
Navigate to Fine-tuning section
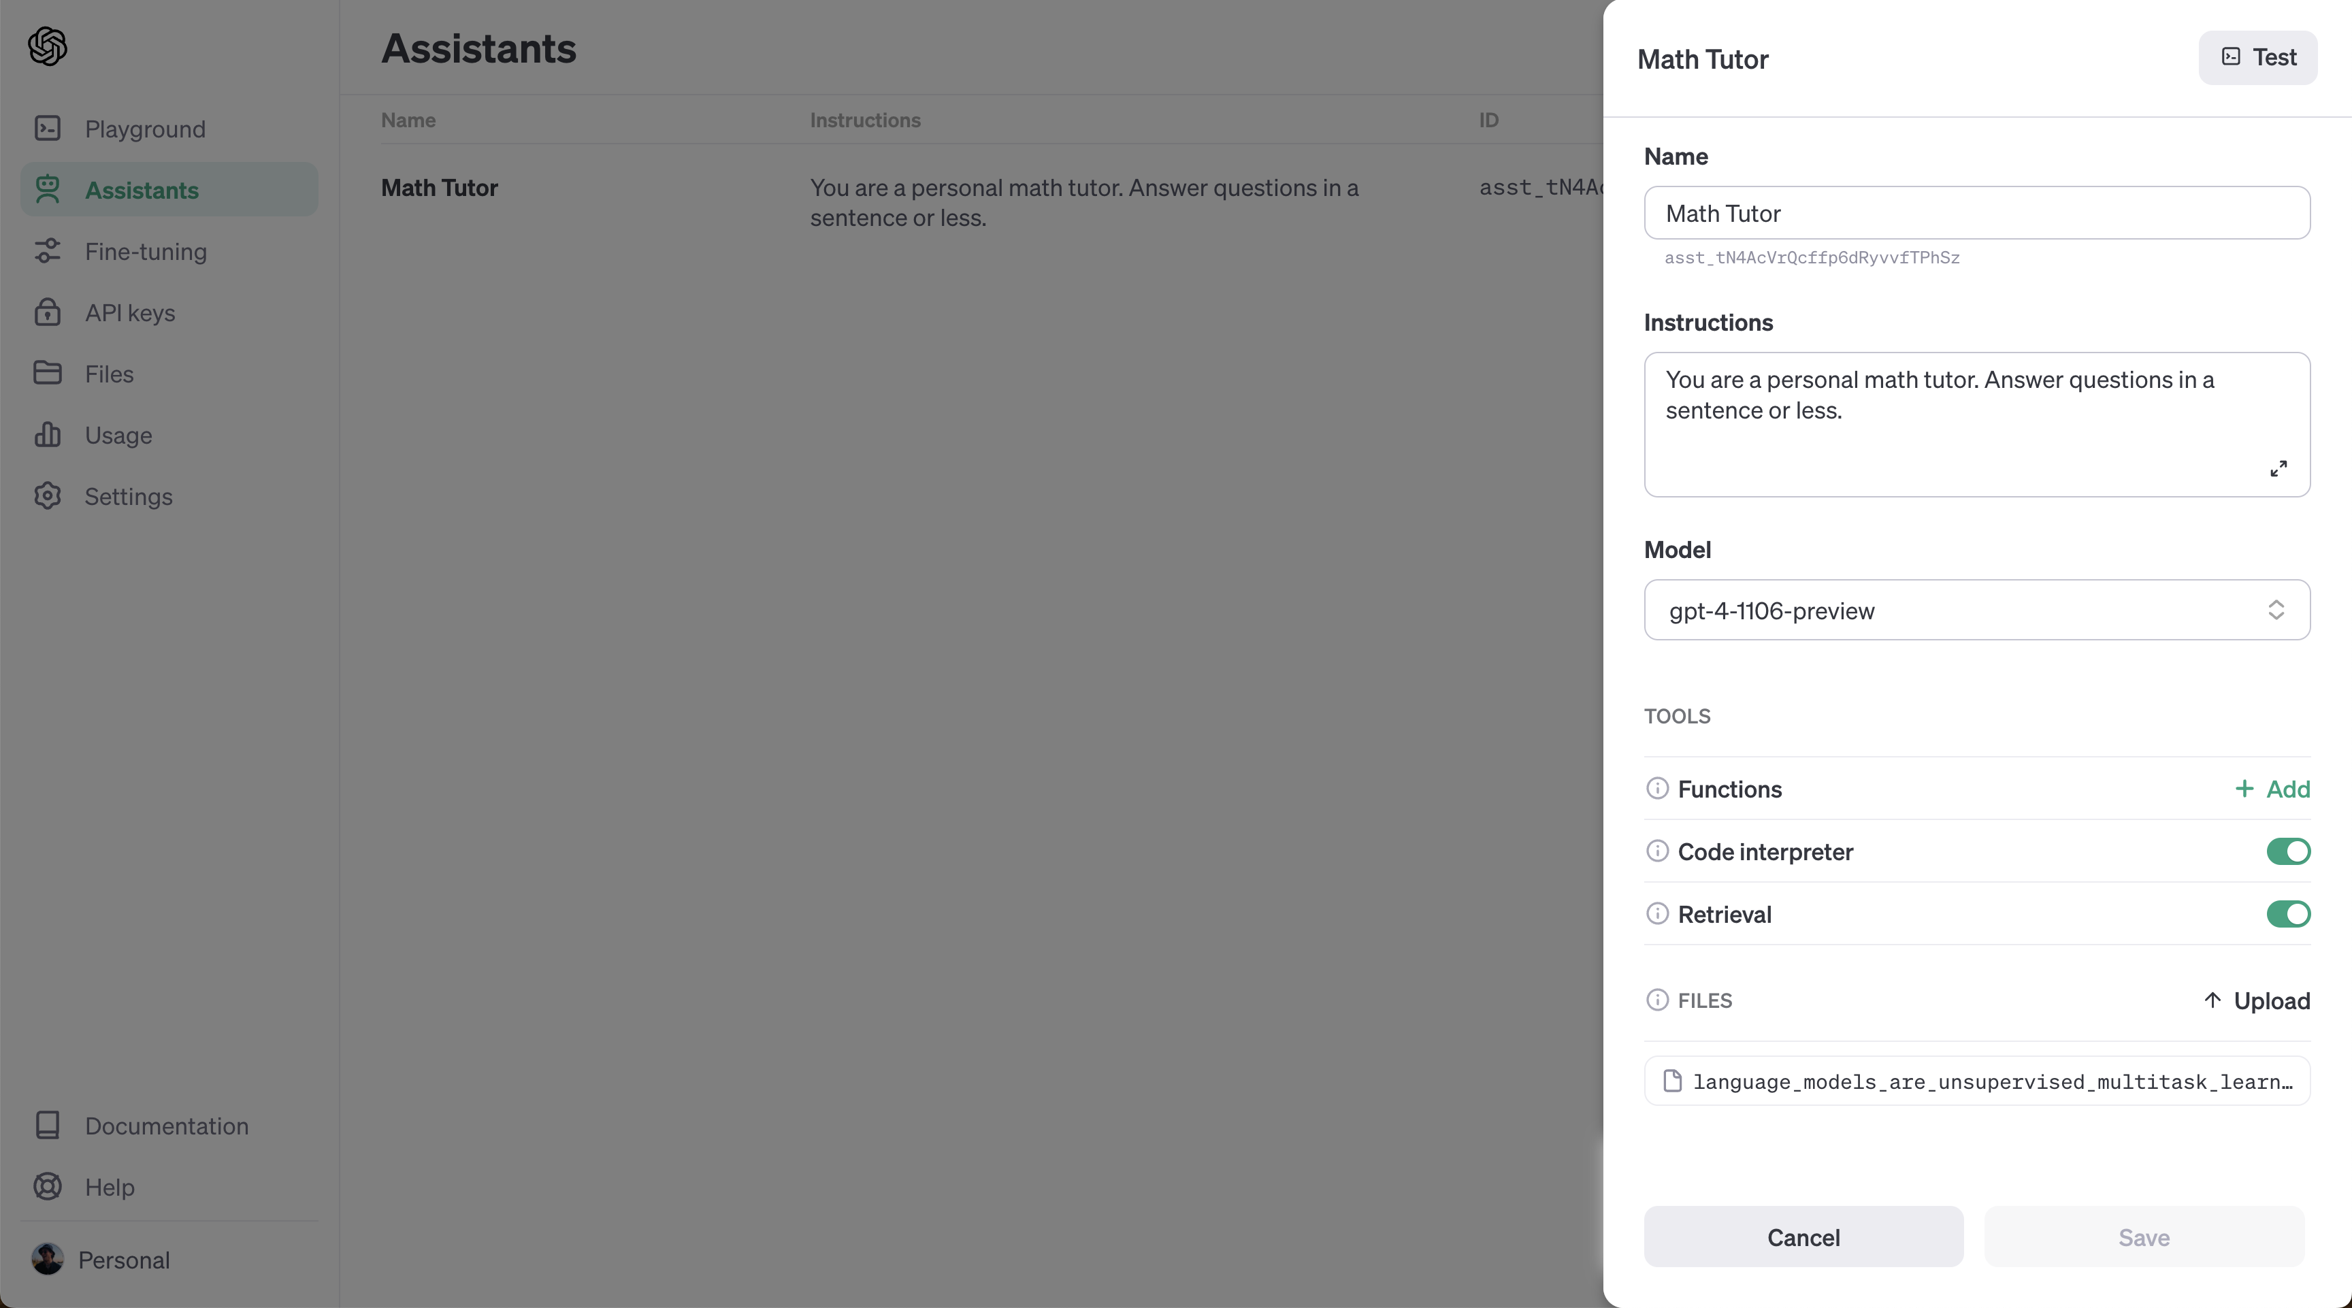coord(145,250)
